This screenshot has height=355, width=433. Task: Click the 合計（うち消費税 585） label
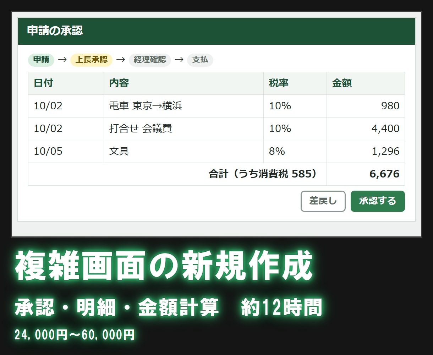263,174
